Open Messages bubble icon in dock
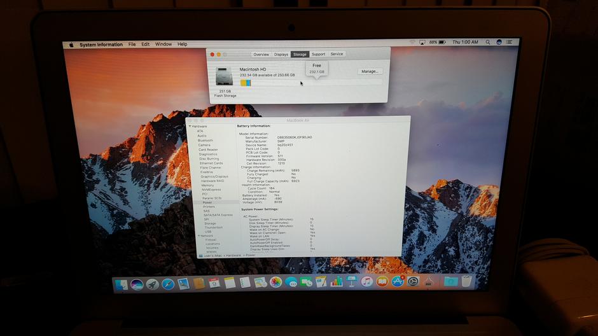 (291, 282)
